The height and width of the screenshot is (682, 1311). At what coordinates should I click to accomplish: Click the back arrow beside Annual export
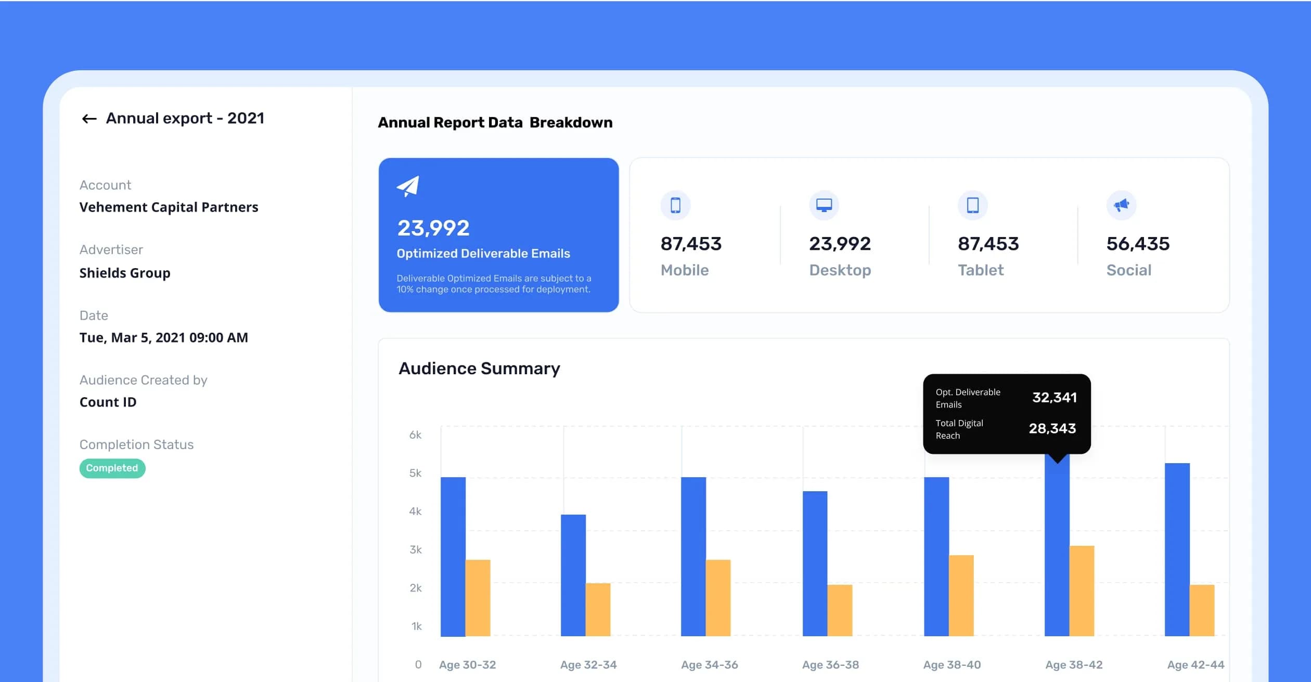[x=89, y=119]
